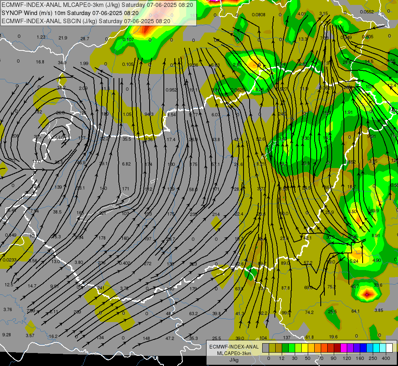Click the map value 0.0625
This screenshot has width=398, height=366.
[x=238, y=90]
